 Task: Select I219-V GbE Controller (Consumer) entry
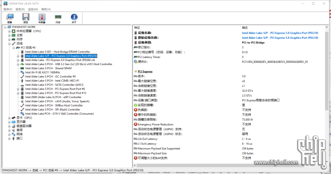click(x=60, y=114)
